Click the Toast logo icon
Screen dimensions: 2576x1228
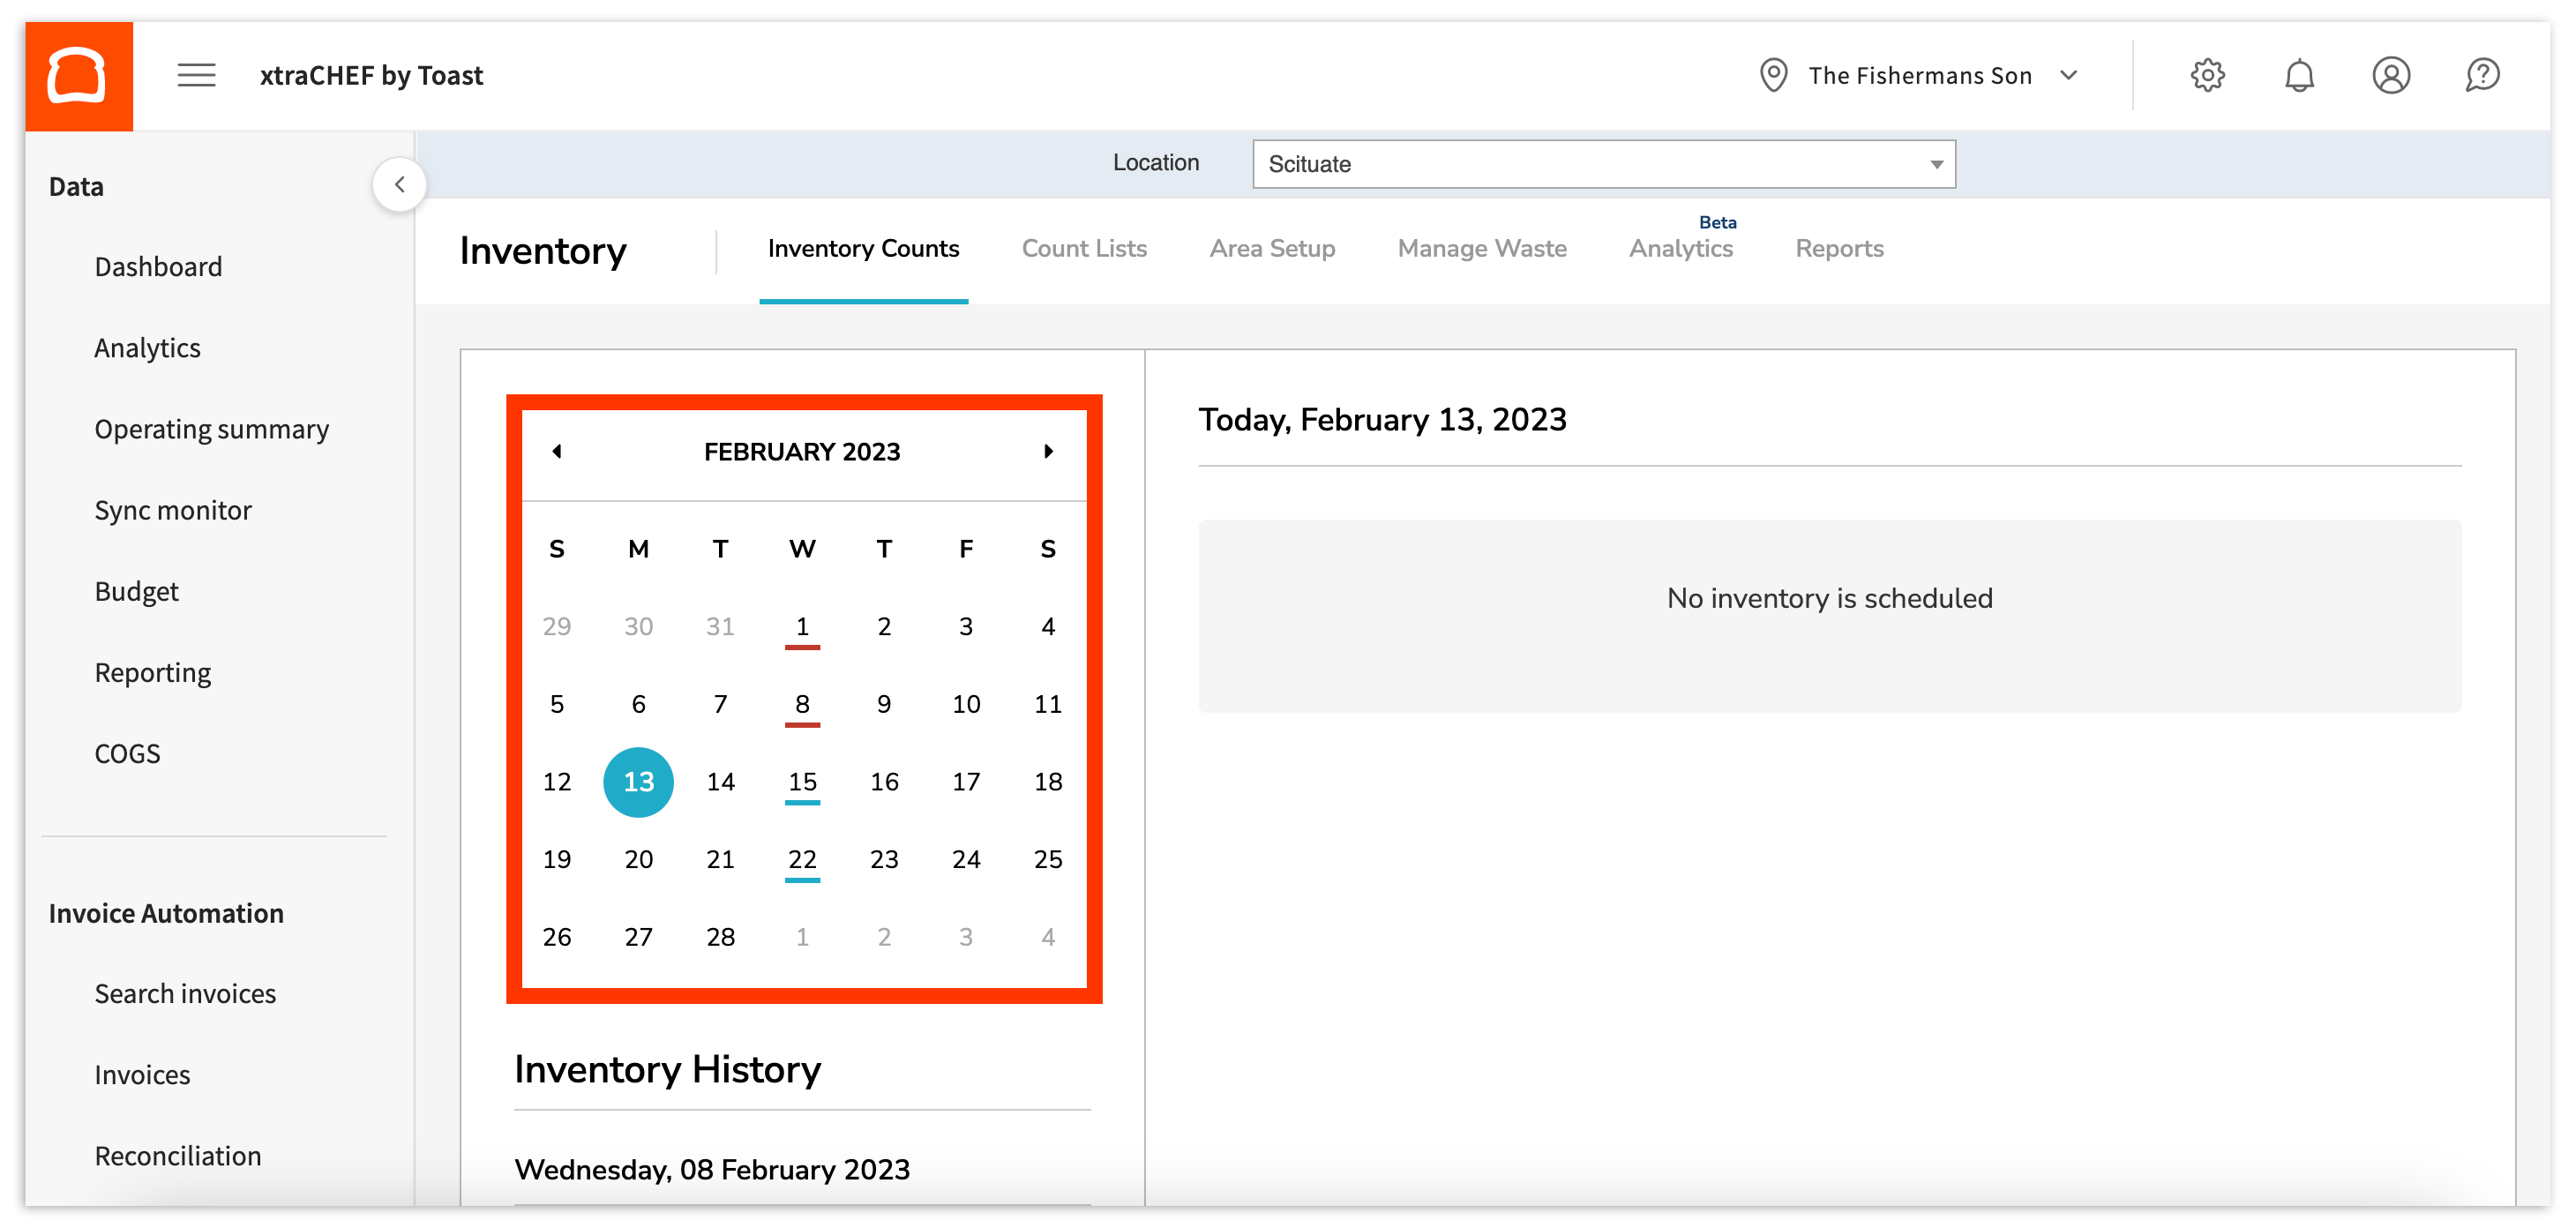point(78,75)
